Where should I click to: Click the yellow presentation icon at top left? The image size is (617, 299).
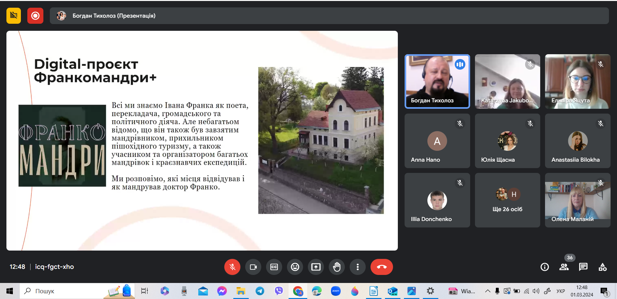[14, 16]
